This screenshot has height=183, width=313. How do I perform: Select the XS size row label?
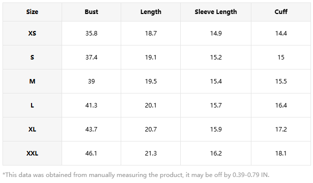[32, 33]
